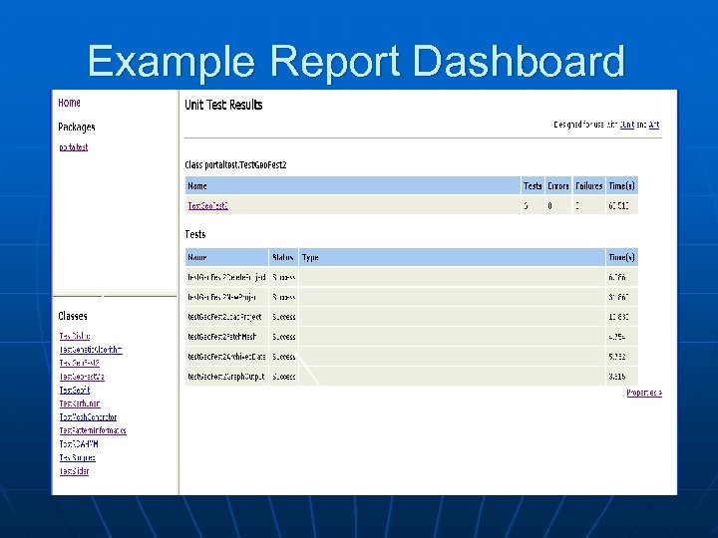This screenshot has width=718, height=538.
Task: Click the Status column header in Tests table
Action: pos(283,257)
